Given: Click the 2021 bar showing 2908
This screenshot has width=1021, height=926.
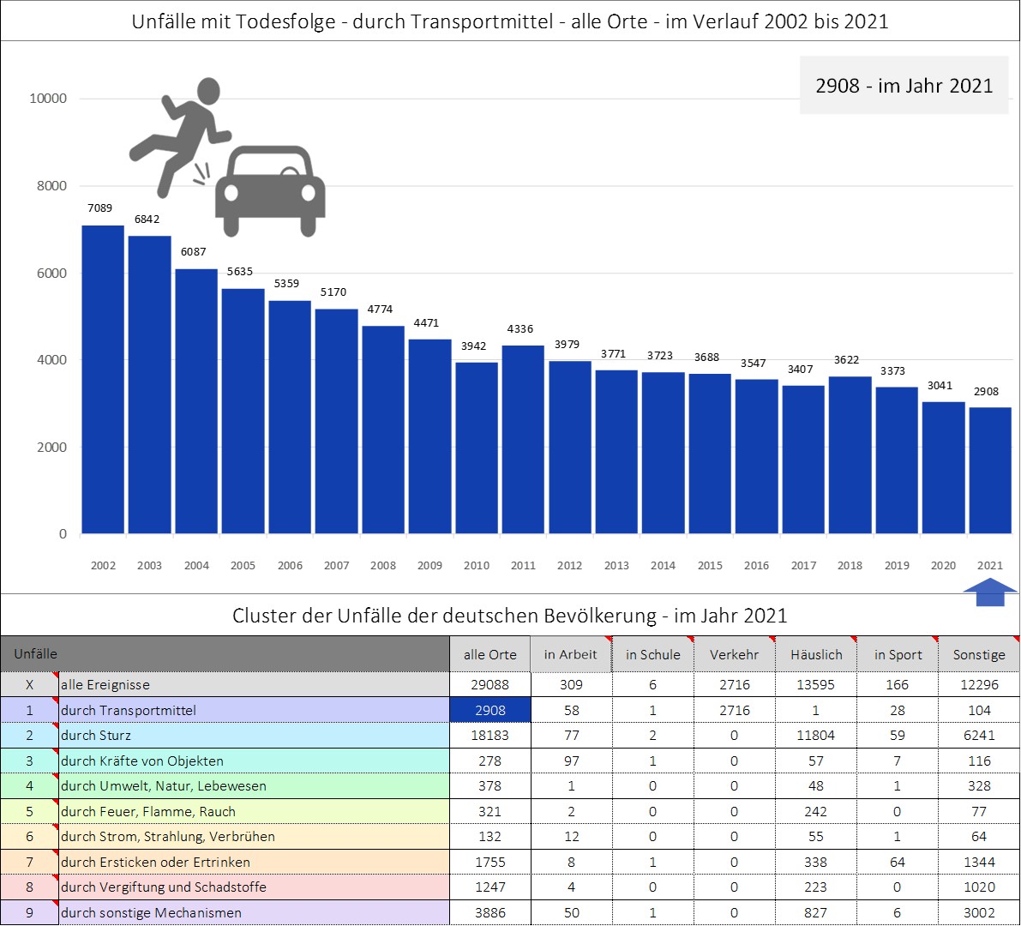Looking at the screenshot, I should [x=990, y=470].
